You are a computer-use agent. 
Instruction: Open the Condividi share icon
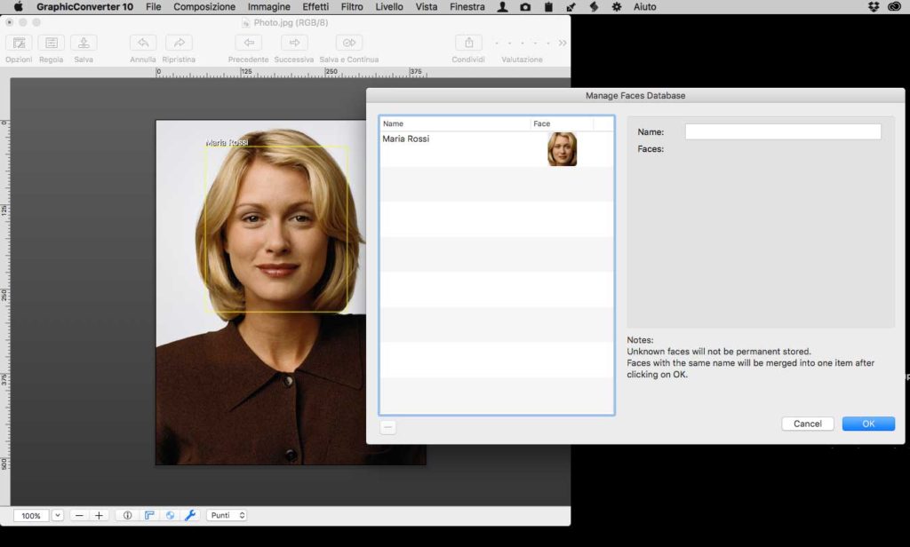coord(468,43)
